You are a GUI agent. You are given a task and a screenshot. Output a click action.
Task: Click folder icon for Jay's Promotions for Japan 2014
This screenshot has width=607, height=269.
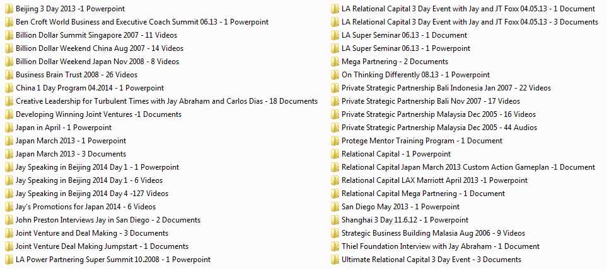click(x=9, y=207)
